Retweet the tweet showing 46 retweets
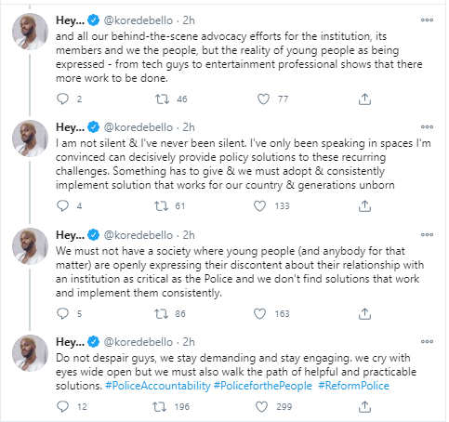This screenshot has height=422, width=449. [162, 99]
